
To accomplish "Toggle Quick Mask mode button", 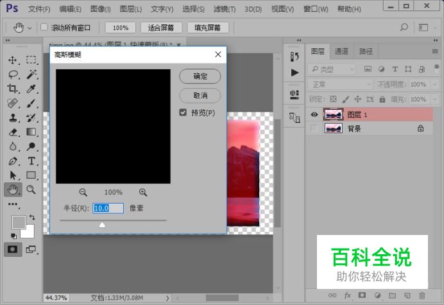I will [x=12, y=249].
